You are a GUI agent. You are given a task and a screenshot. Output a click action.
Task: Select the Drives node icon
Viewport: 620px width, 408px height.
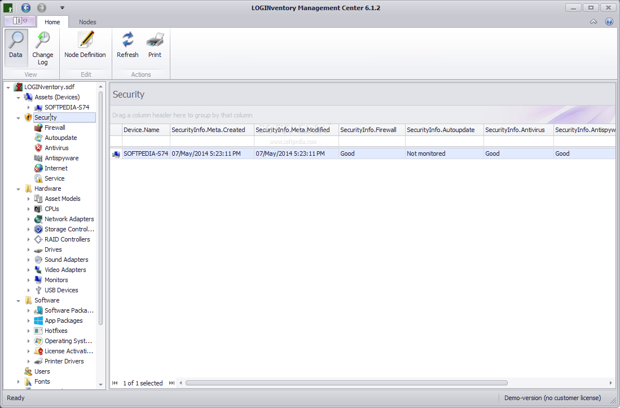coord(38,250)
